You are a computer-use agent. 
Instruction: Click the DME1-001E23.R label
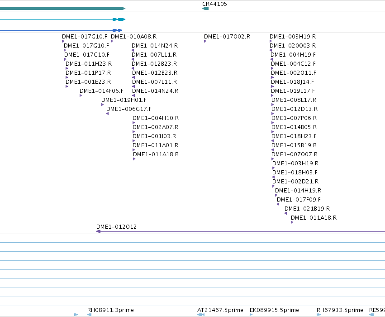[x=88, y=82]
